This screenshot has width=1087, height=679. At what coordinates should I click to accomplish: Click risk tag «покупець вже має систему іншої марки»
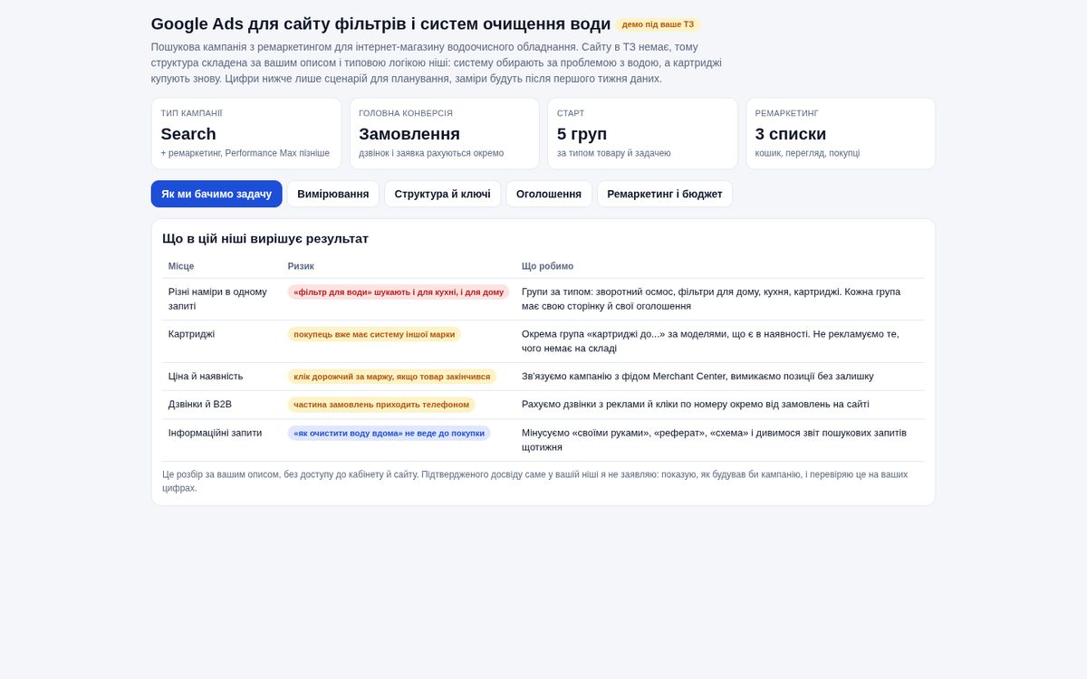coord(374,334)
